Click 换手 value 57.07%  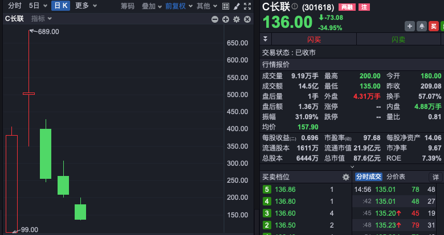pyautogui.click(x=430, y=96)
